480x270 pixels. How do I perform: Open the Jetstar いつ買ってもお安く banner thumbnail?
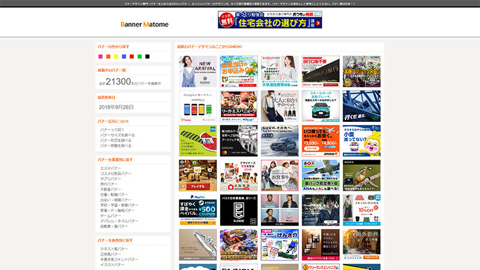point(320,141)
